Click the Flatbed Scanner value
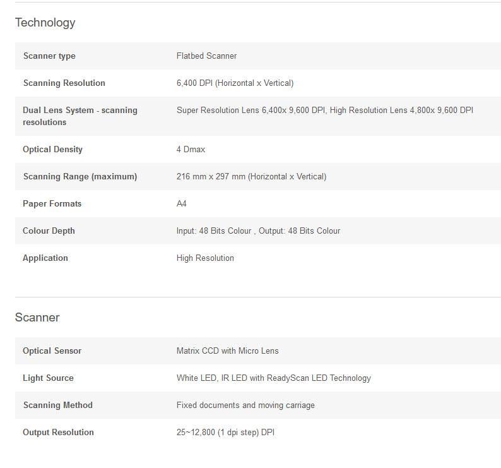Viewport: 501px width, 468px height. pos(206,56)
